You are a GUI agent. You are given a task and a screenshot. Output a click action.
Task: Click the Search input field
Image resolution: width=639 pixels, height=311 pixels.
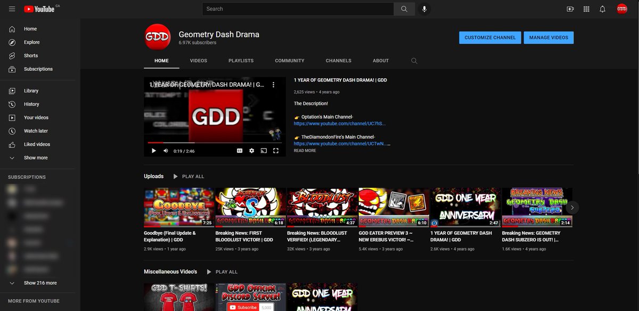[x=298, y=9]
